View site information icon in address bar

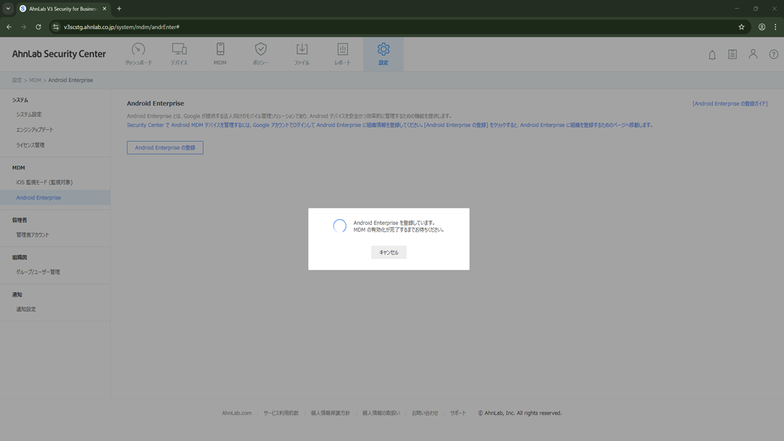(x=56, y=27)
